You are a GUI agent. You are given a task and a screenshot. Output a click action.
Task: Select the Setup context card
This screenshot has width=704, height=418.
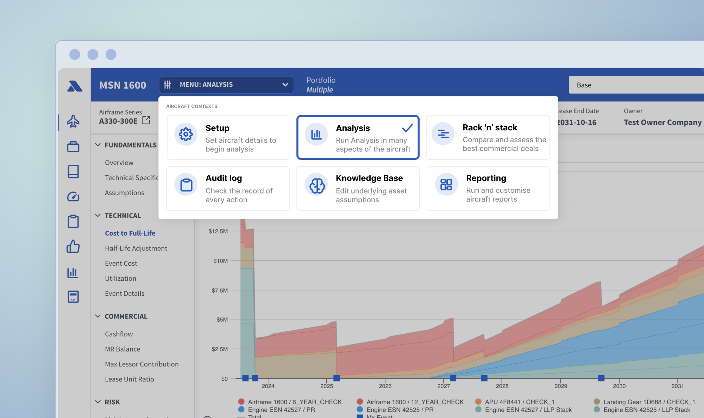tap(228, 137)
